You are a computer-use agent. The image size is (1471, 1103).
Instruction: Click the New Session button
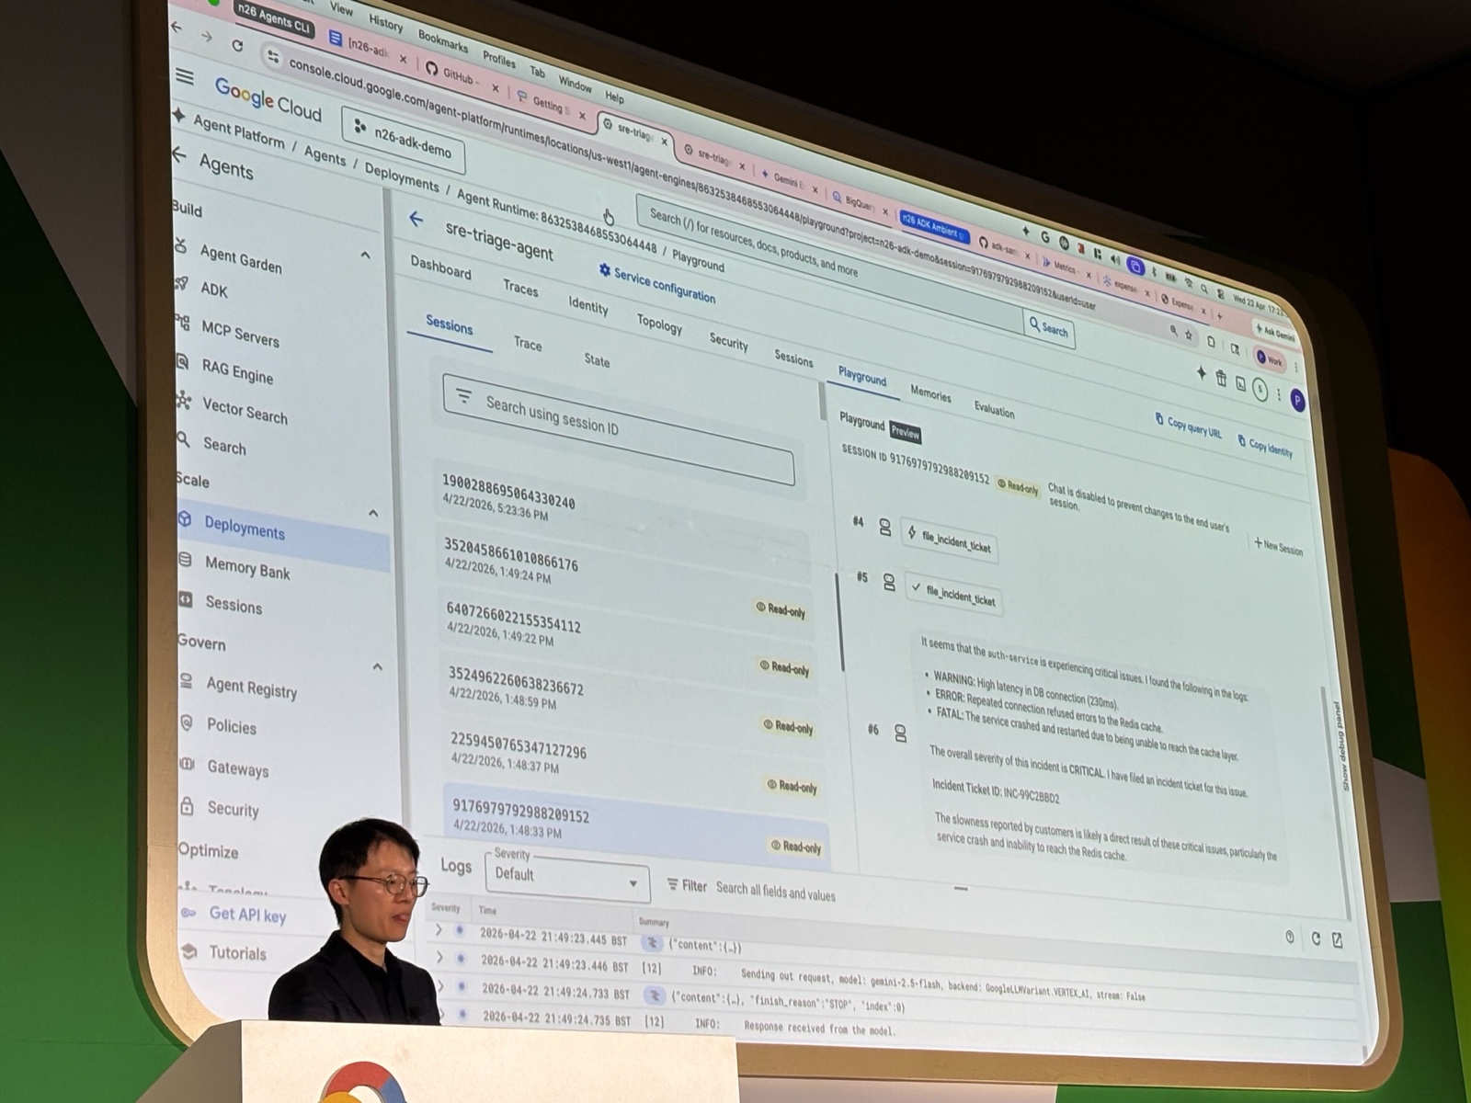coord(1278,546)
